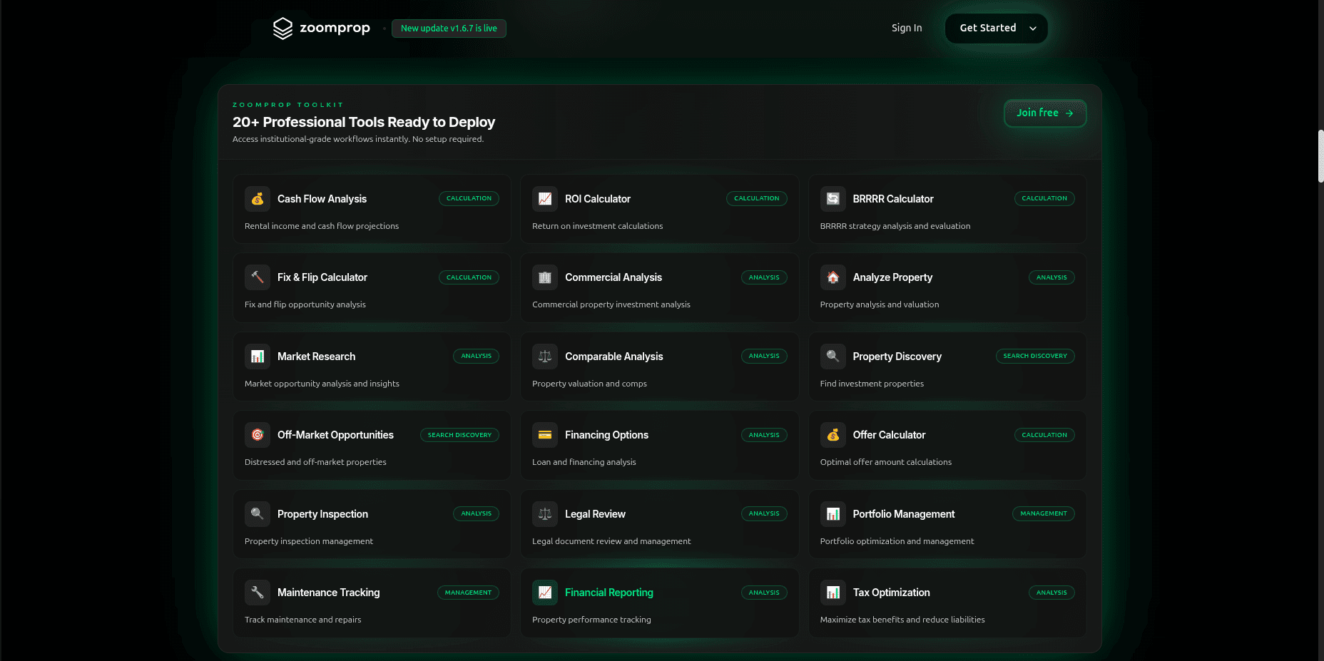Select the Portfolio Management title
The image size is (1324, 661).
(904, 514)
